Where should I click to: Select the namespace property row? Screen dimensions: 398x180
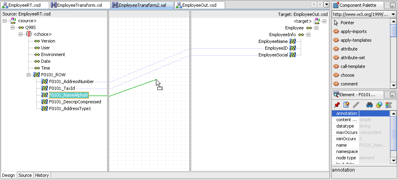(x=361, y=151)
